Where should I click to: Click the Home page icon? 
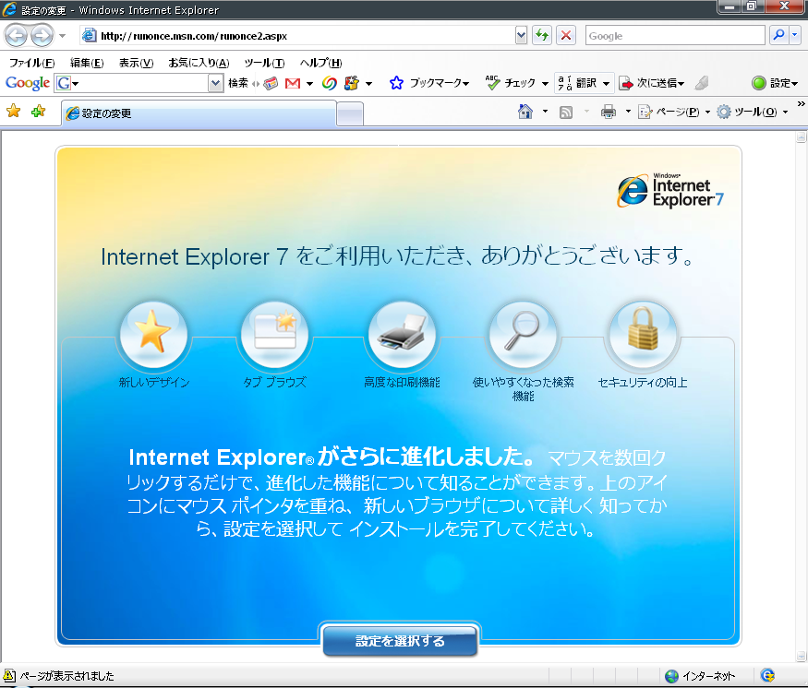(x=525, y=112)
